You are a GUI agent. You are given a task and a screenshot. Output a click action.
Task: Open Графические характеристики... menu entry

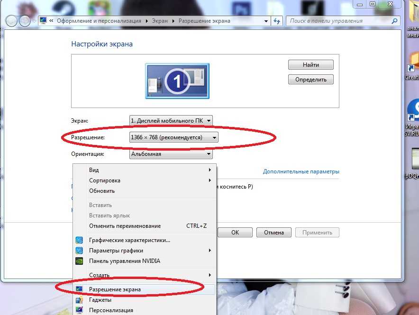click(144, 240)
